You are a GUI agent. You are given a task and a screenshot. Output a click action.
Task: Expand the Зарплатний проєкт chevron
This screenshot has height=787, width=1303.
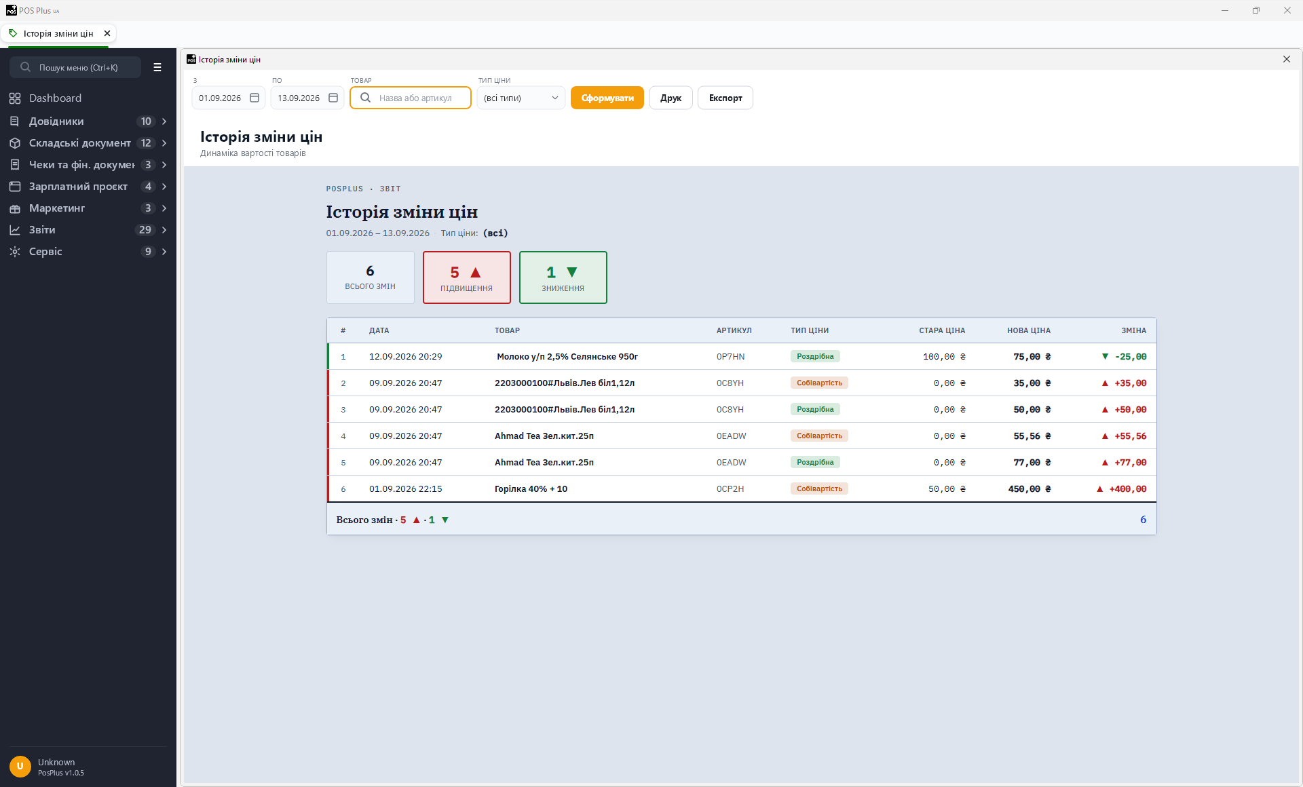pyautogui.click(x=164, y=187)
